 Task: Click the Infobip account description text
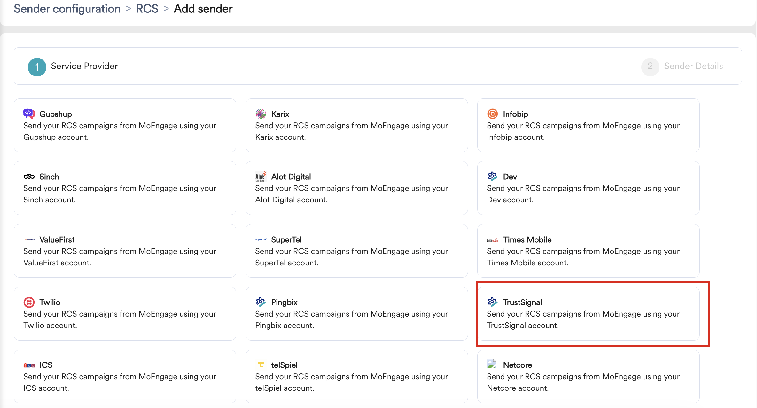click(x=583, y=131)
